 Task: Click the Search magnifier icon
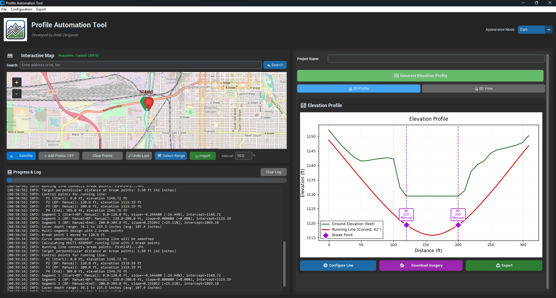coord(268,65)
